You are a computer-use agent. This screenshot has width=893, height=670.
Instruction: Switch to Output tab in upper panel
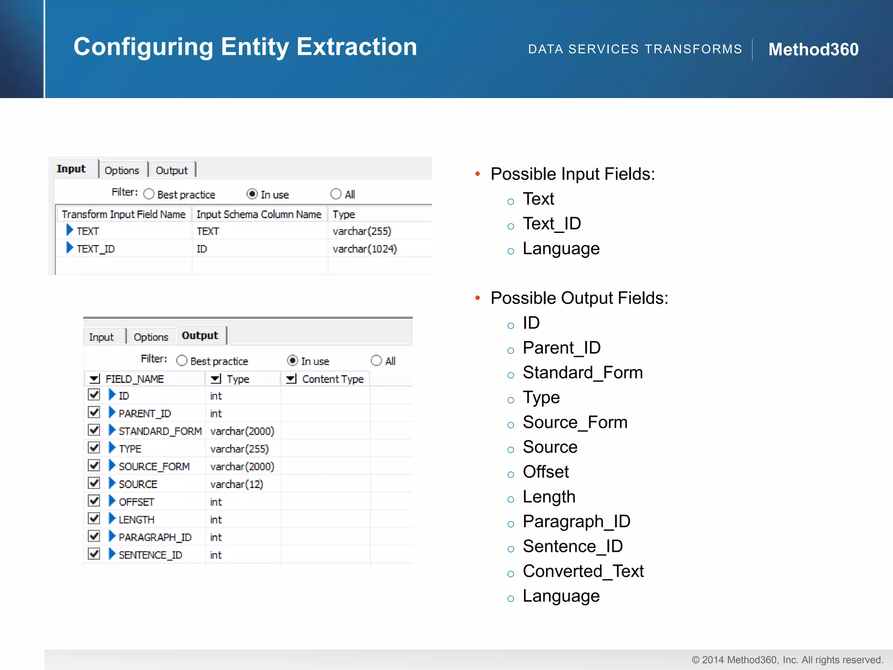click(172, 170)
